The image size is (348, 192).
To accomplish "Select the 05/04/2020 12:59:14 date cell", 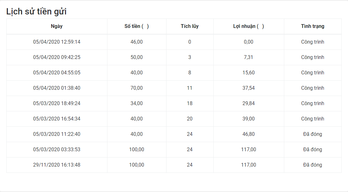I will coord(57,42).
